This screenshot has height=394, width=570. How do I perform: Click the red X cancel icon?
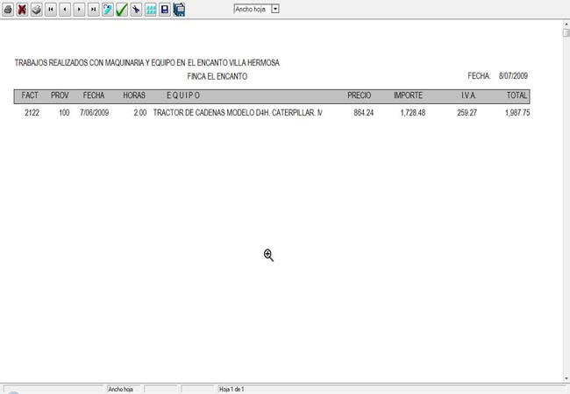(22, 10)
